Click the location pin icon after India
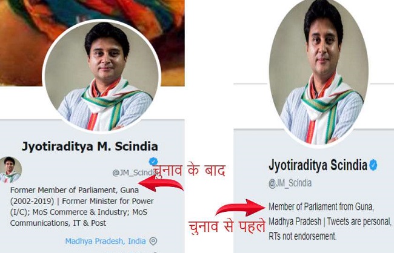The height and width of the screenshot is (253, 394). [153, 241]
